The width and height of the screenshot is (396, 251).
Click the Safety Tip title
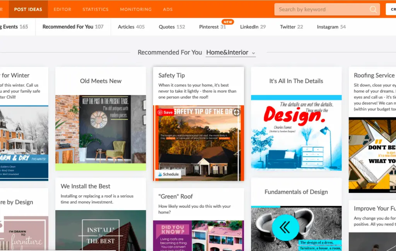tap(171, 75)
